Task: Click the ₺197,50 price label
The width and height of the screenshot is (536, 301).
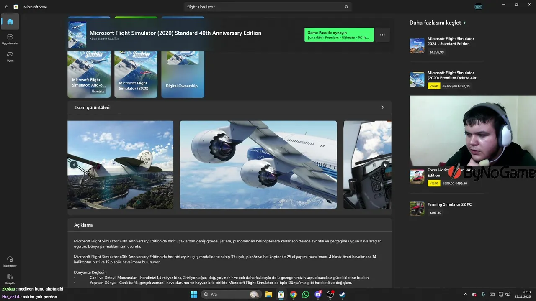Action: tap(435, 213)
